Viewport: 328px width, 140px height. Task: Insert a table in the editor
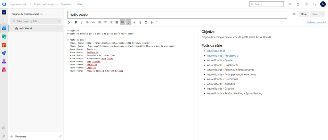coord(117,22)
